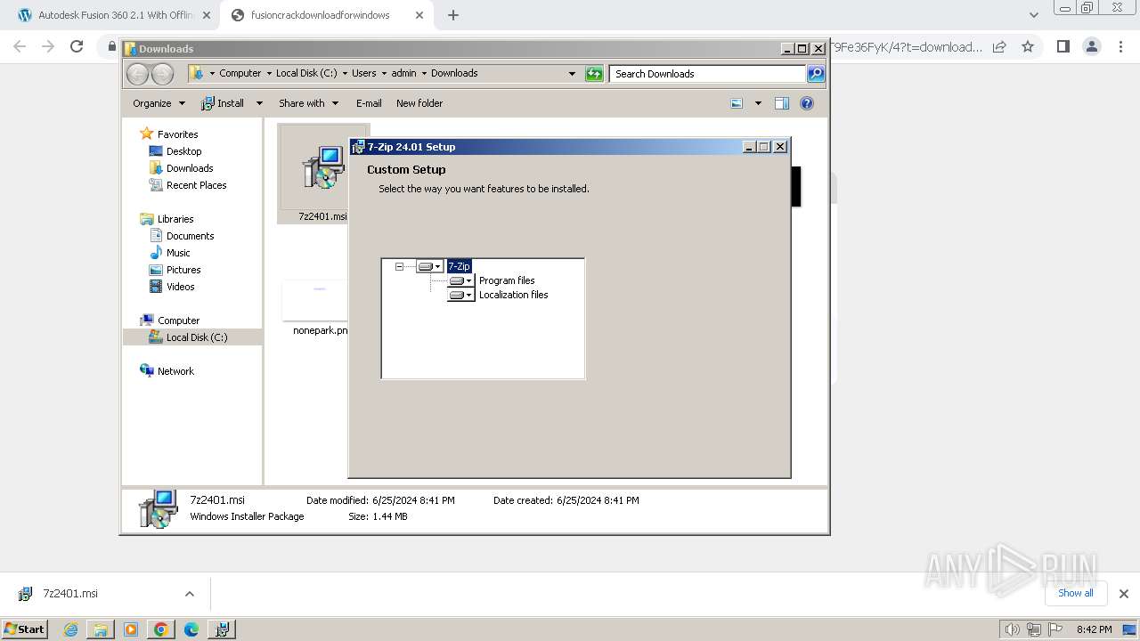This screenshot has width=1140, height=641.
Task: Click the Explorer search magnifier icon
Action: coord(816,74)
